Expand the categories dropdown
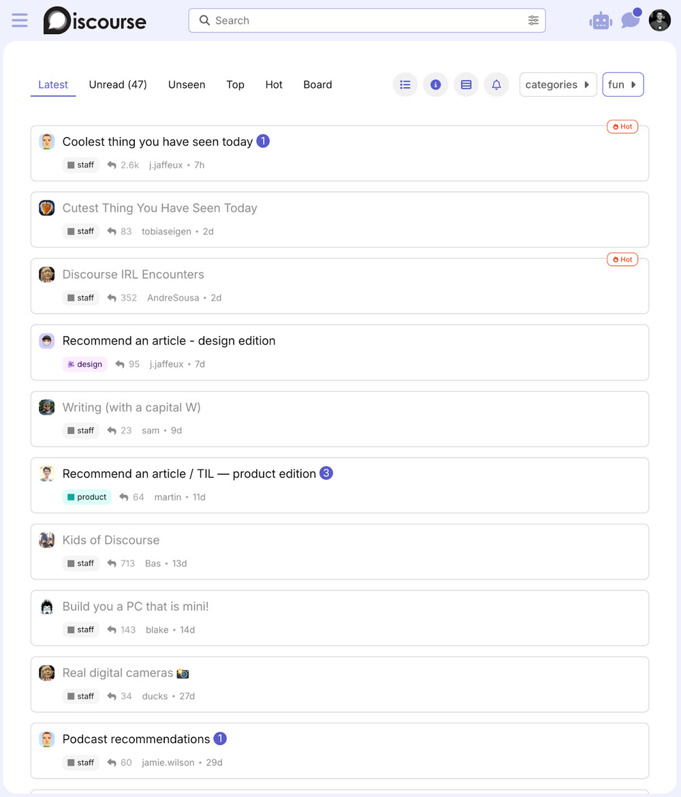Screen dimensions: 681x797 point(558,85)
